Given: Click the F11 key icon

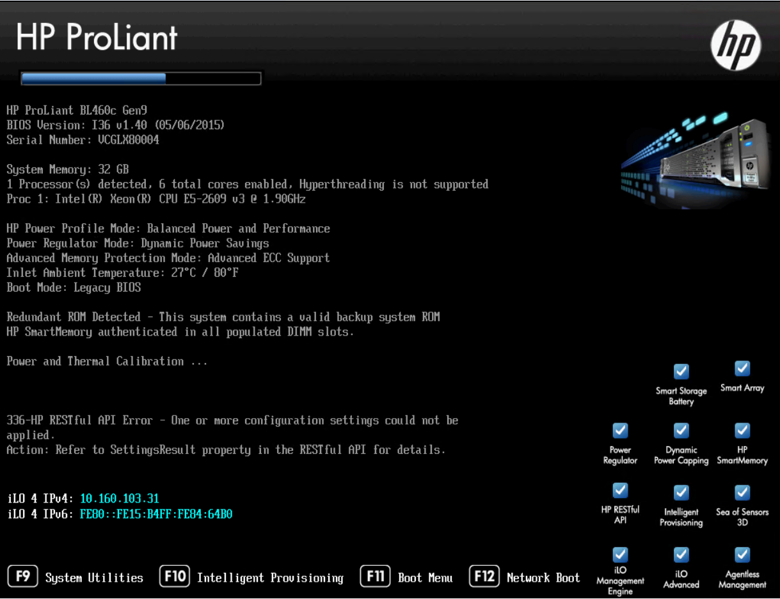Looking at the screenshot, I should pyautogui.click(x=375, y=577).
